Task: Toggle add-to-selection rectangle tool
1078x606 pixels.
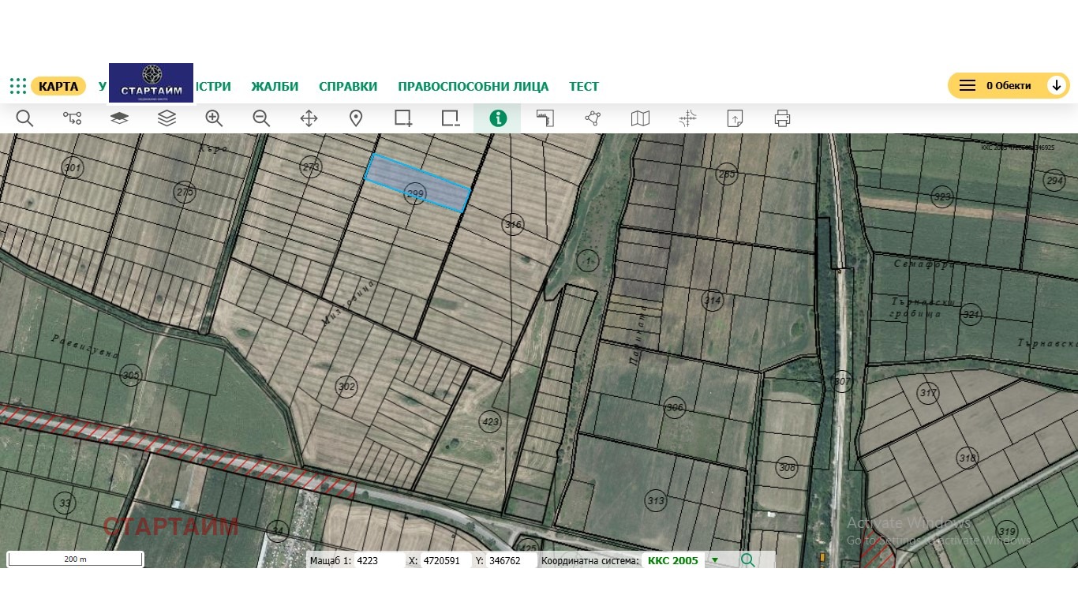Action: click(403, 118)
